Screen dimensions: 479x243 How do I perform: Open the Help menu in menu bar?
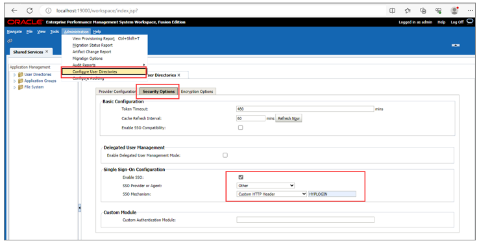pyautogui.click(x=97, y=31)
